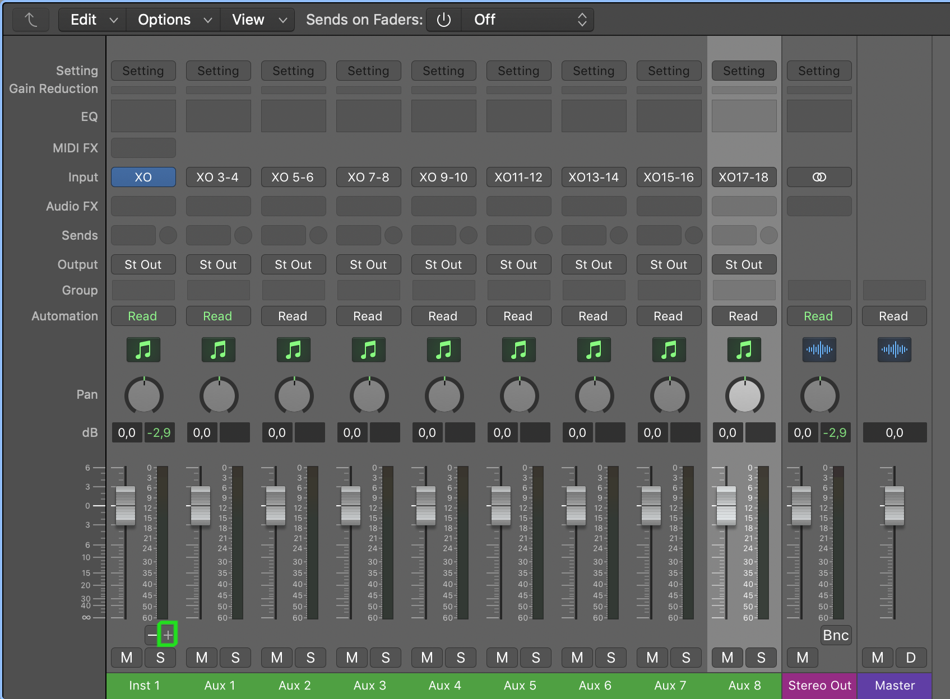Image resolution: width=950 pixels, height=699 pixels.
Task: Open the XO17-18 input menu
Action: point(744,177)
